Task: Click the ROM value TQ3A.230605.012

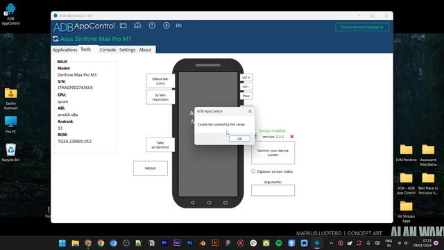Action: [x=74, y=141]
